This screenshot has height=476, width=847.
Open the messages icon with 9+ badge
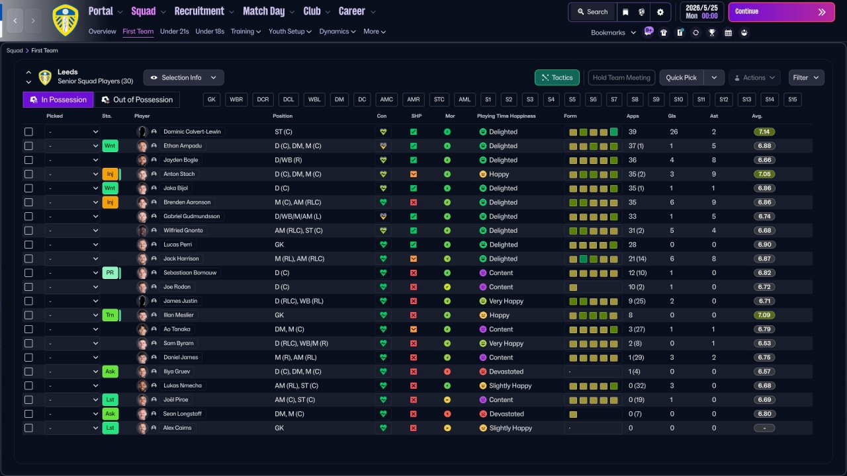(648, 32)
